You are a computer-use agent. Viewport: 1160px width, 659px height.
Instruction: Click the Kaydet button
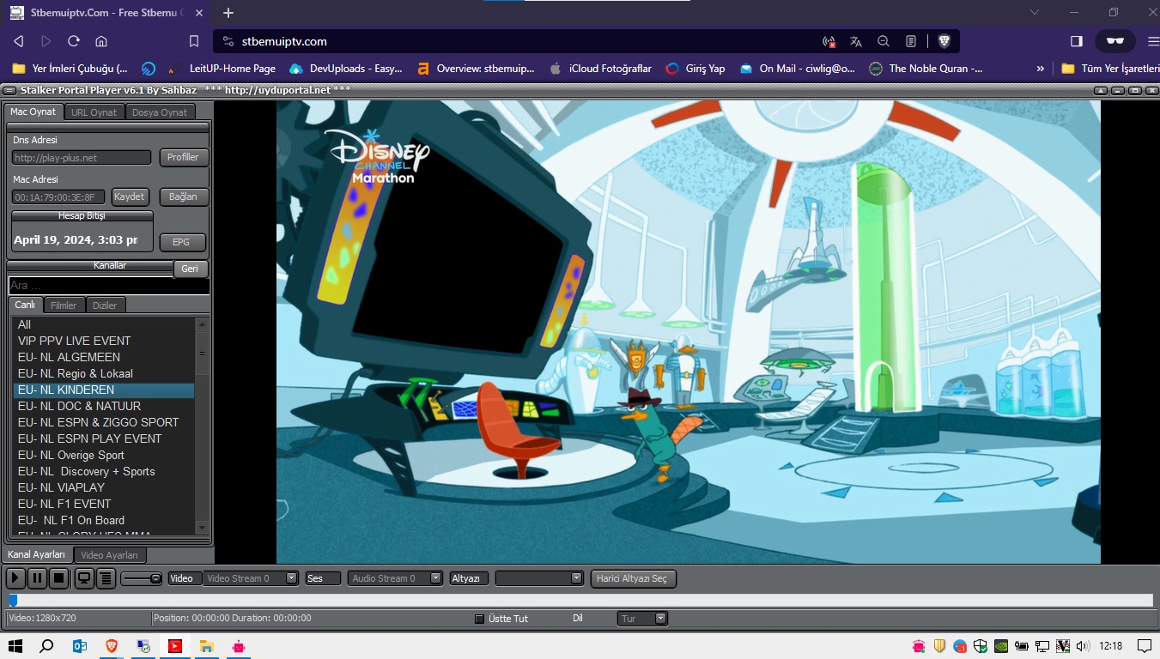pyautogui.click(x=130, y=196)
